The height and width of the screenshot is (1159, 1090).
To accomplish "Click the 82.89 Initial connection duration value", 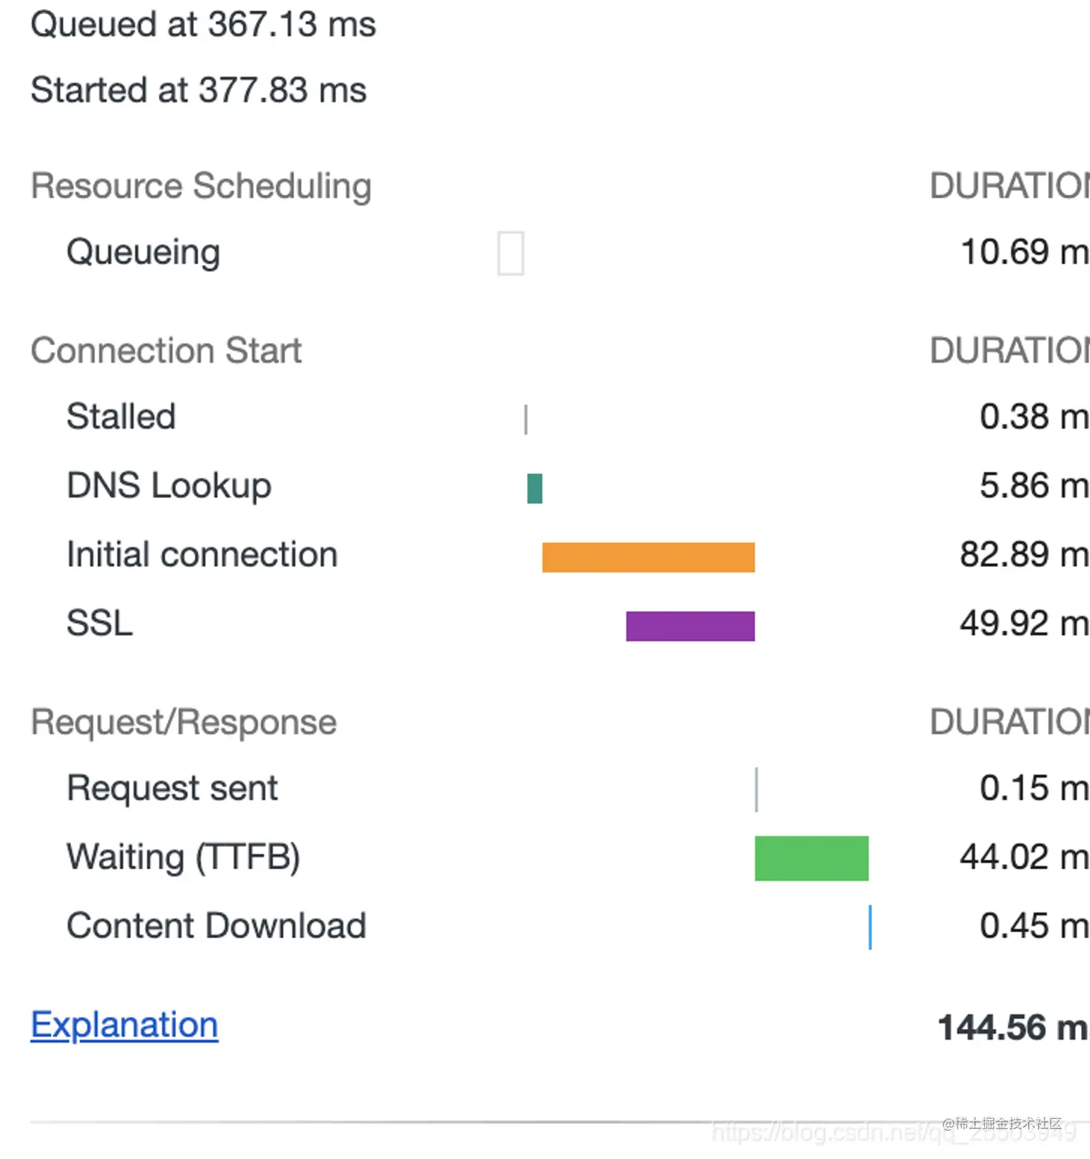I will (x=1024, y=554).
